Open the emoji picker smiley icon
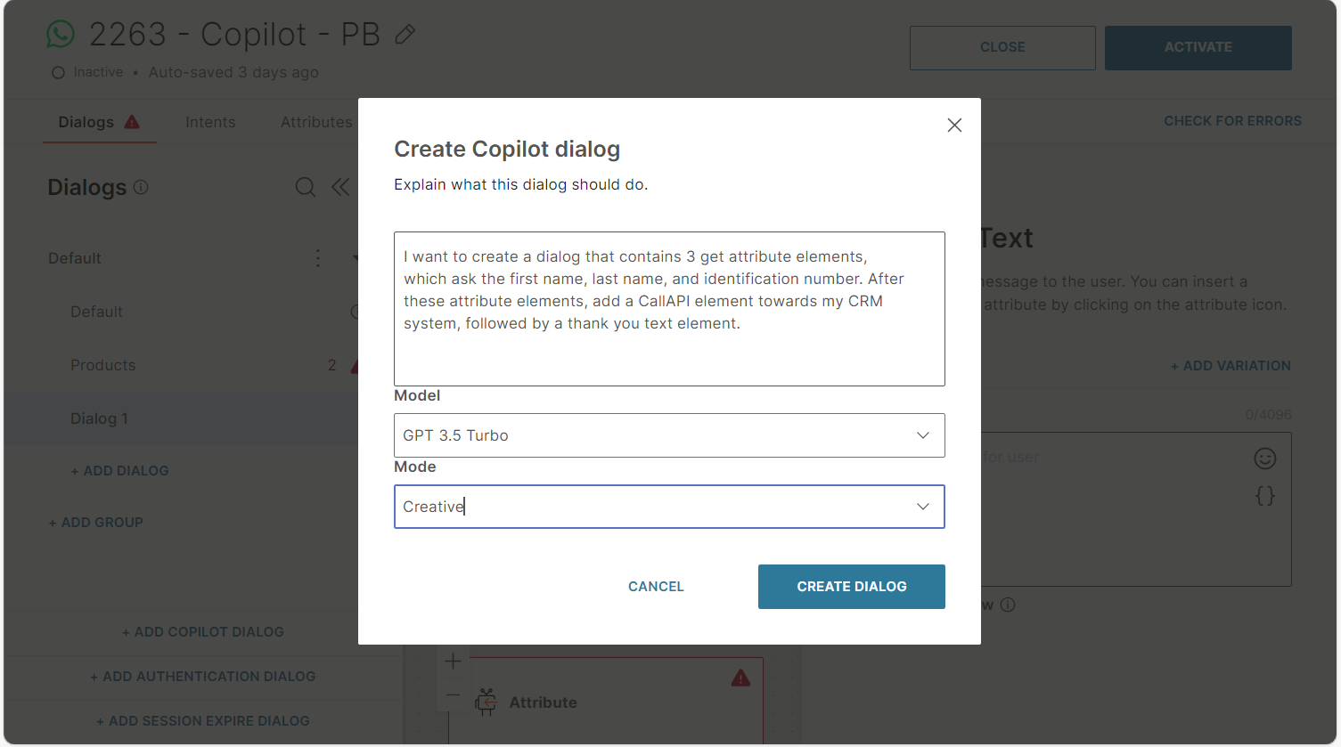Image resolution: width=1341 pixels, height=747 pixels. 1265,459
